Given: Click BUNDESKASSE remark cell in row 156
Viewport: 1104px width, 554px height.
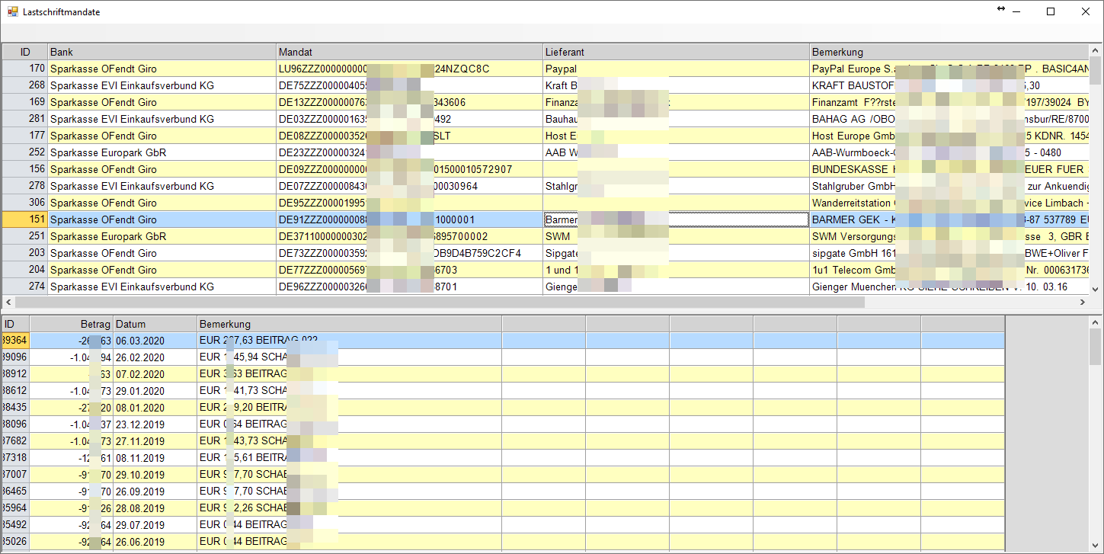Looking at the screenshot, I should click(x=949, y=169).
